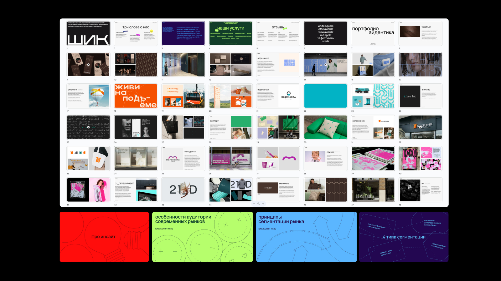Play the video on slide 14
Viewport: 501px width, 281px height.
pyautogui.click(x=326, y=65)
